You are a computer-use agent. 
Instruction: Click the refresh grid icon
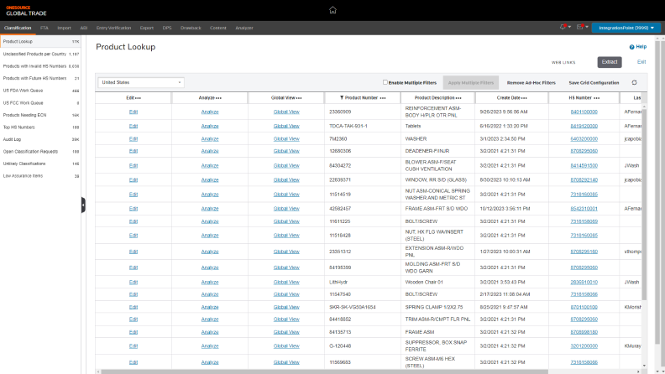[634, 82]
